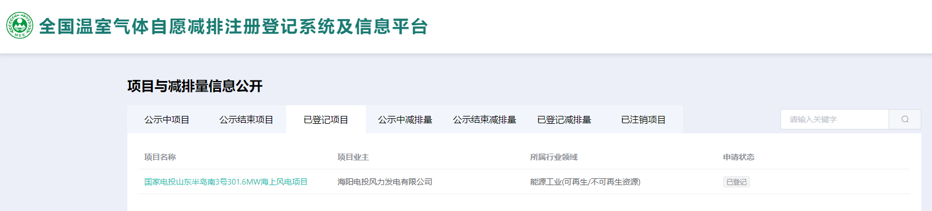Click the green MEE logo icon
The image size is (932, 211).
coord(20,26)
